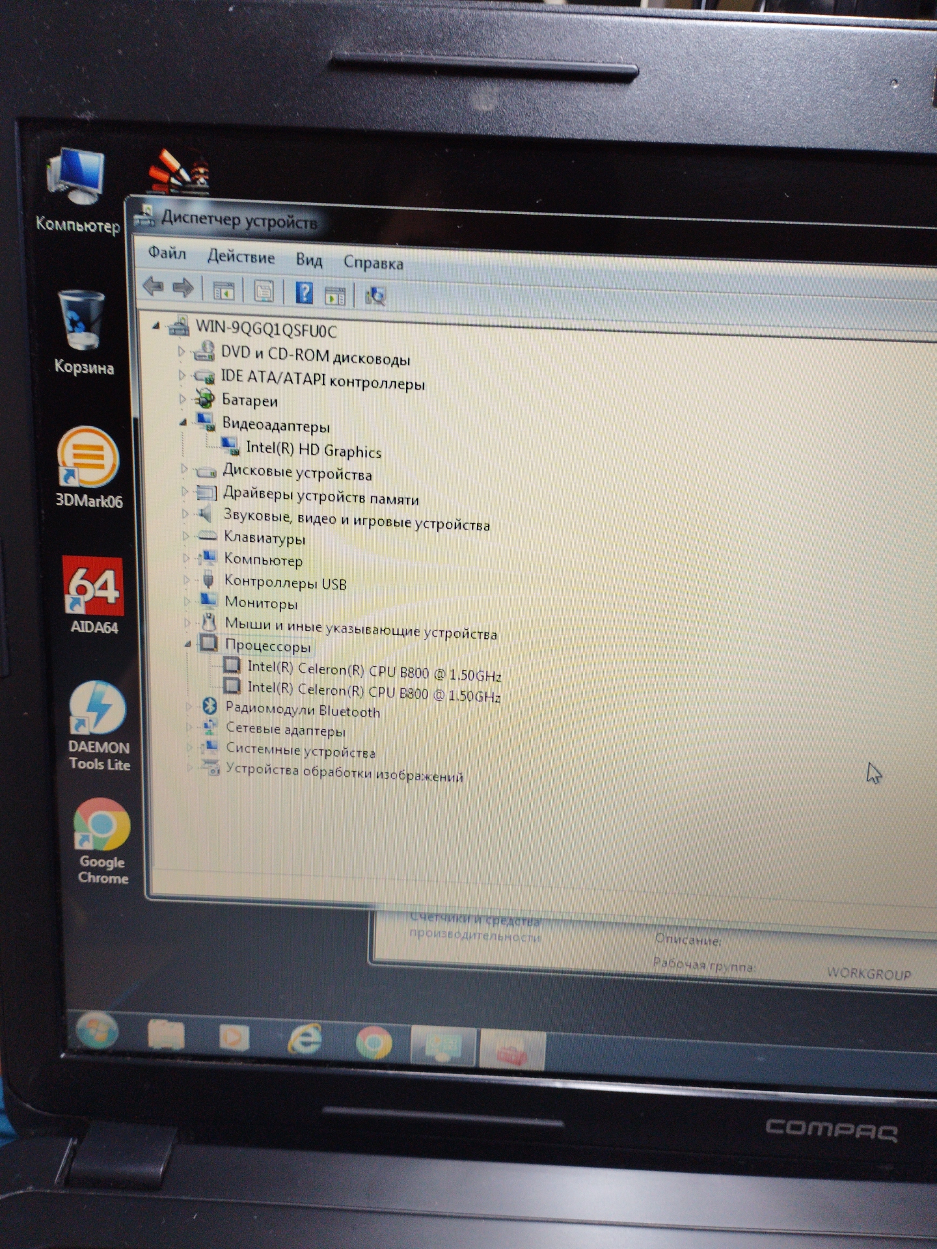
Task: Open the Действие menu
Action: [241, 257]
